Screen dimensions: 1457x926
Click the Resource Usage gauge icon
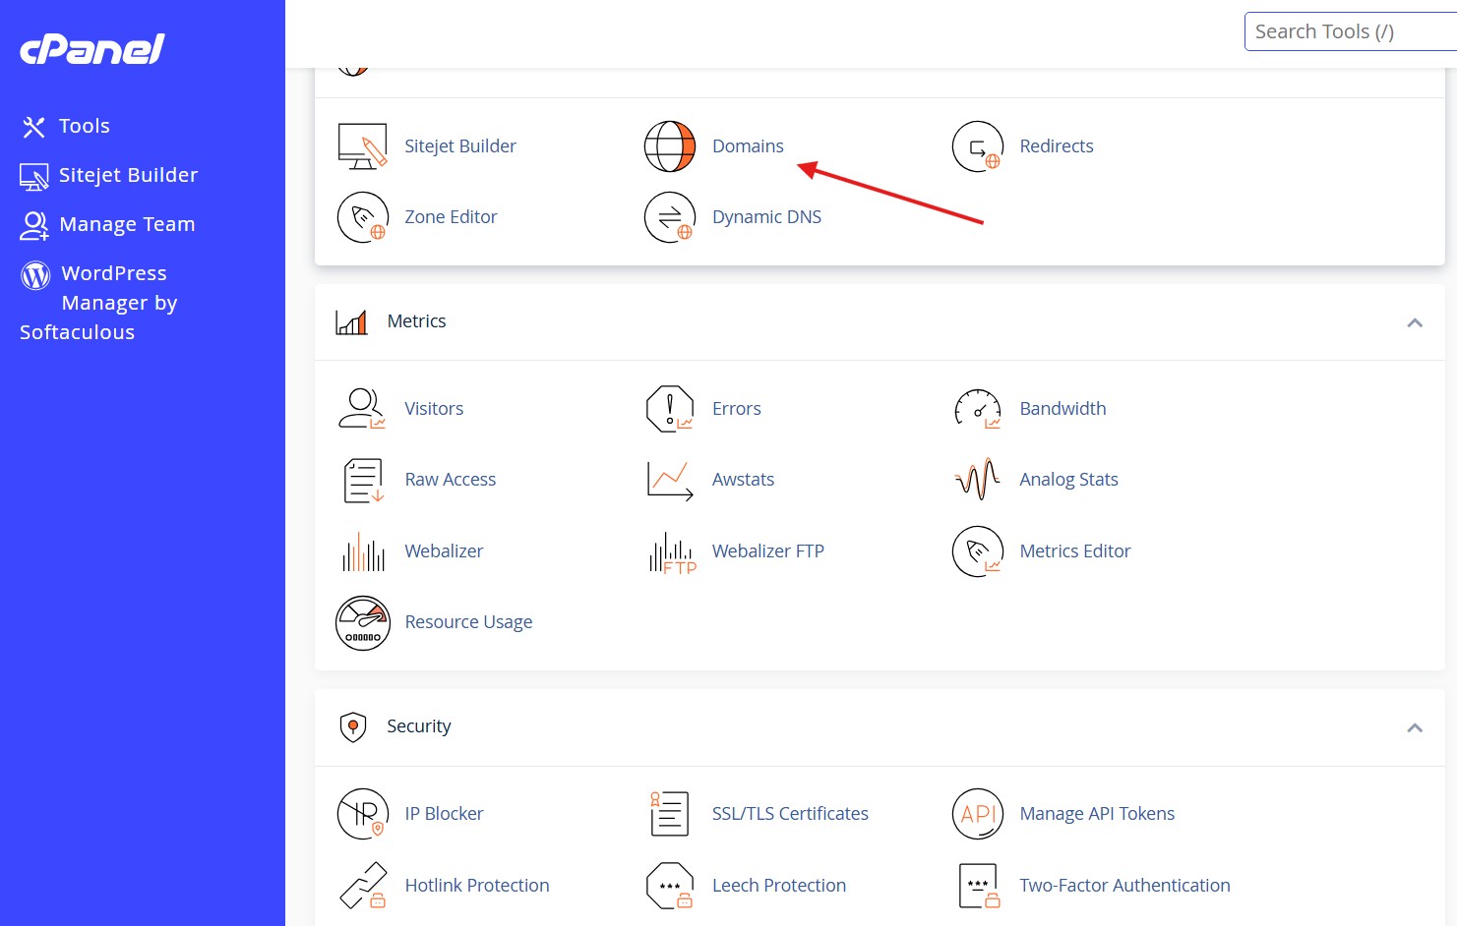363,623
